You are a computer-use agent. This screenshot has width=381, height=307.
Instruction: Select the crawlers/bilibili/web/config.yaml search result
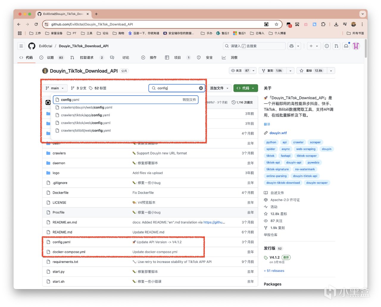click(x=126, y=130)
